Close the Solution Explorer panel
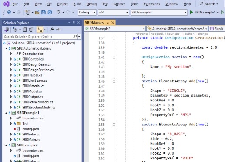The image size is (225, 162). point(78,23)
